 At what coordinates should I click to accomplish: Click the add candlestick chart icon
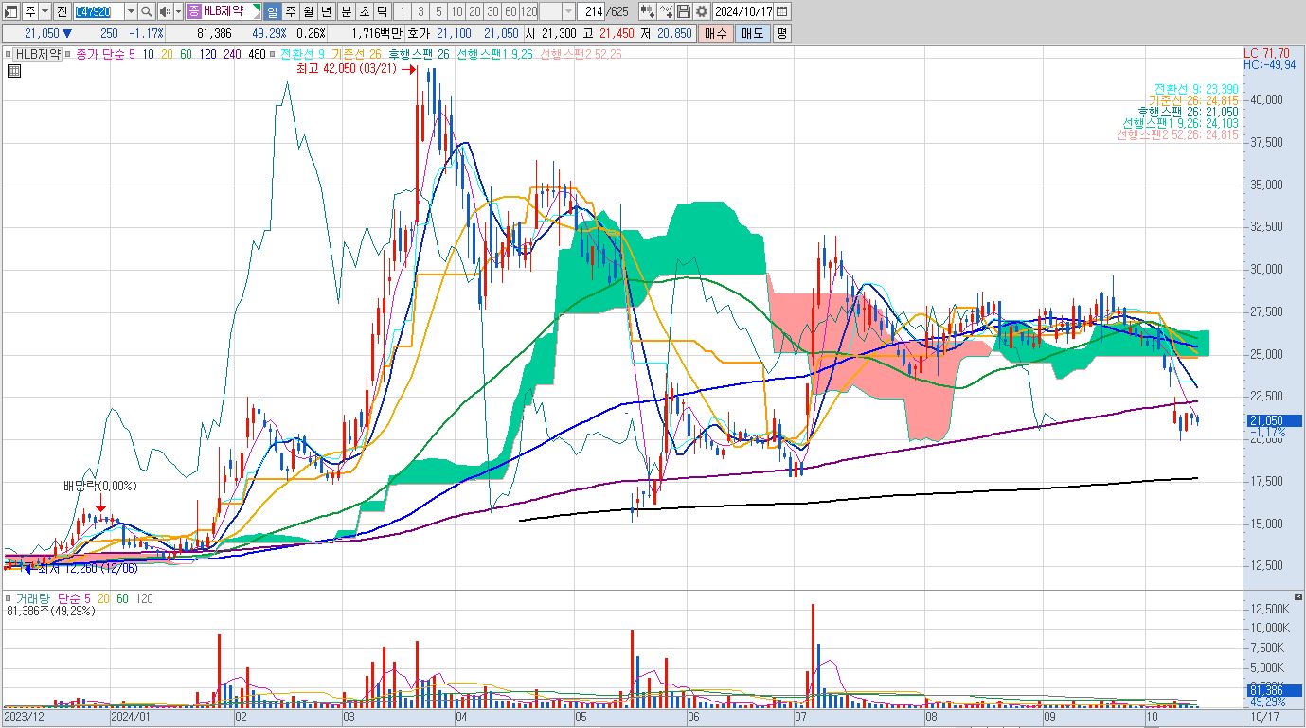[x=648, y=11]
